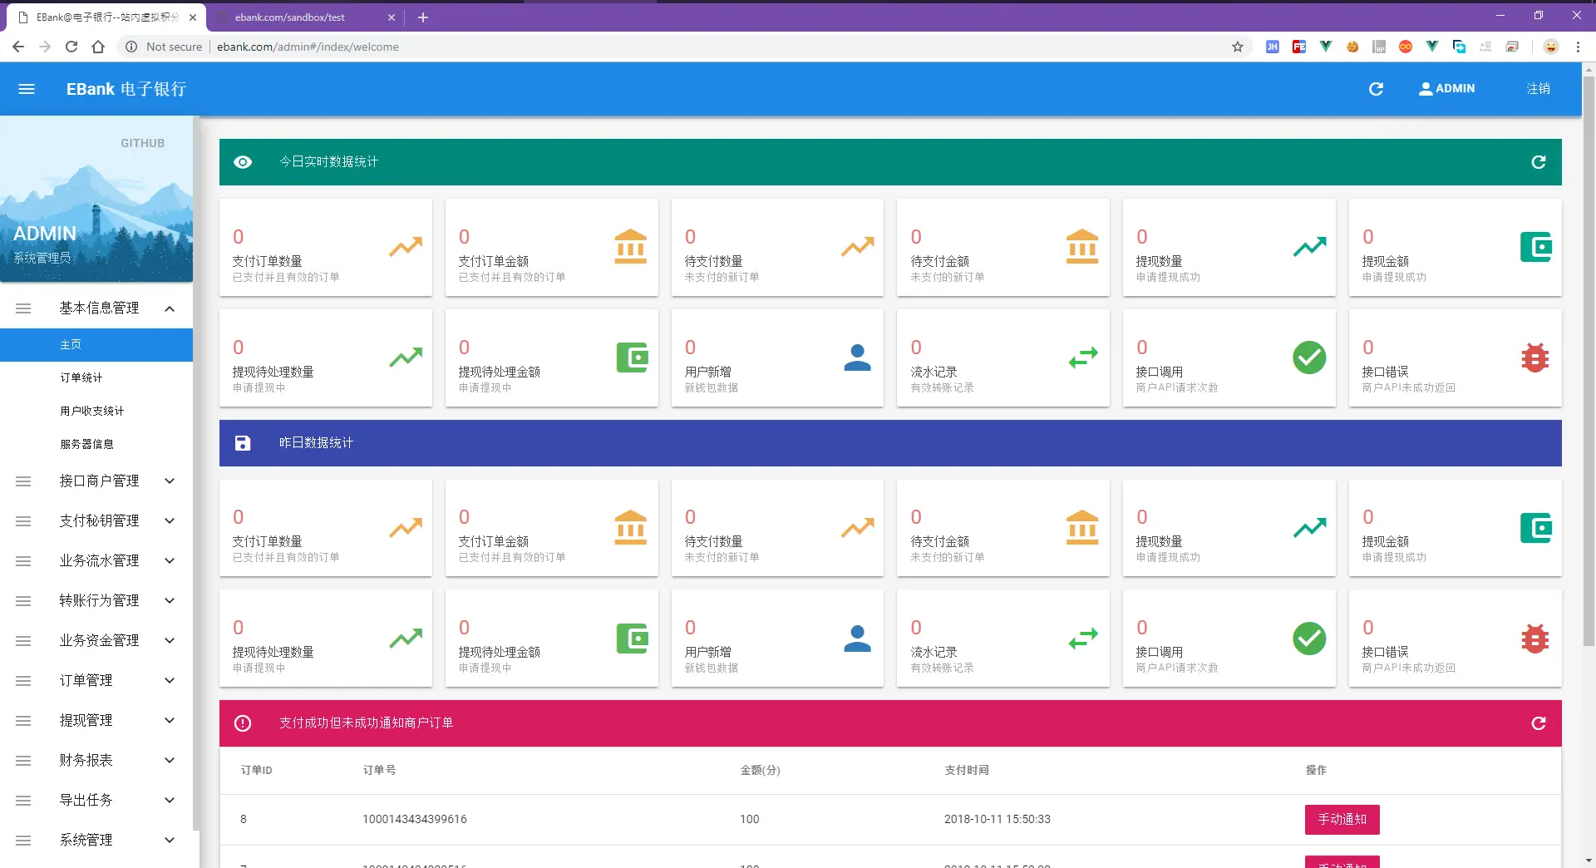Click the eye icon in today's stats header
Viewport: 1596px width, 868px height.
(x=243, y=162)
